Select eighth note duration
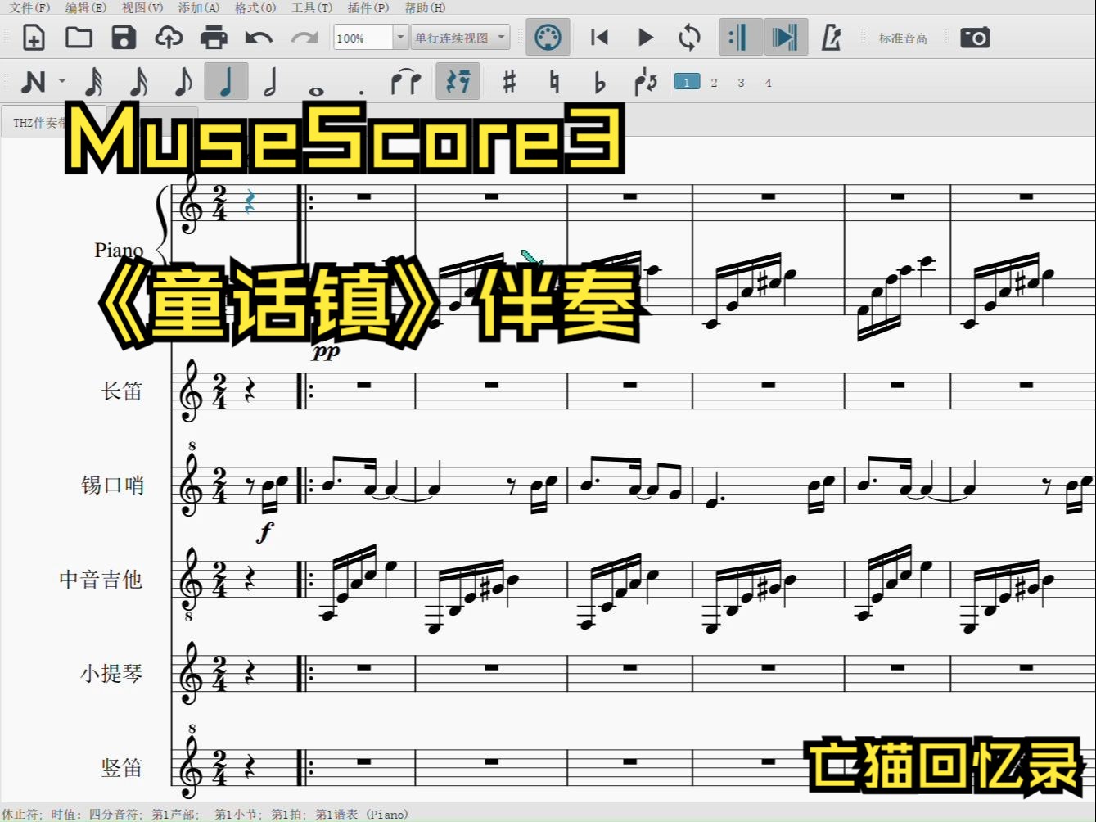This screenshot has width=1096, height=822. 183,82
